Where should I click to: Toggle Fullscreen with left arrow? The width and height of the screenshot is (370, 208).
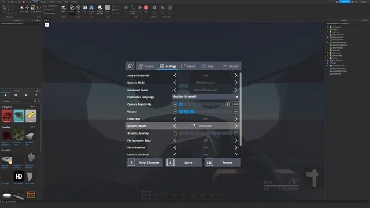pyautogui.click(x=175, y=119)
